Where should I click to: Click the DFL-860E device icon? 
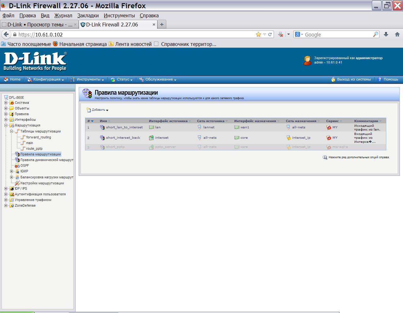click(x=6, y=98)
